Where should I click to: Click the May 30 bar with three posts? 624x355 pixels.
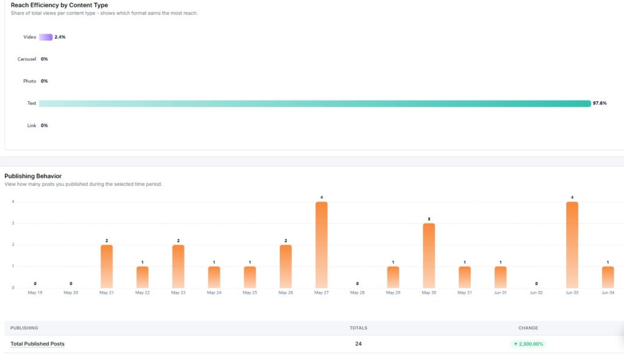pyautogui.click(x=429, y=256)
